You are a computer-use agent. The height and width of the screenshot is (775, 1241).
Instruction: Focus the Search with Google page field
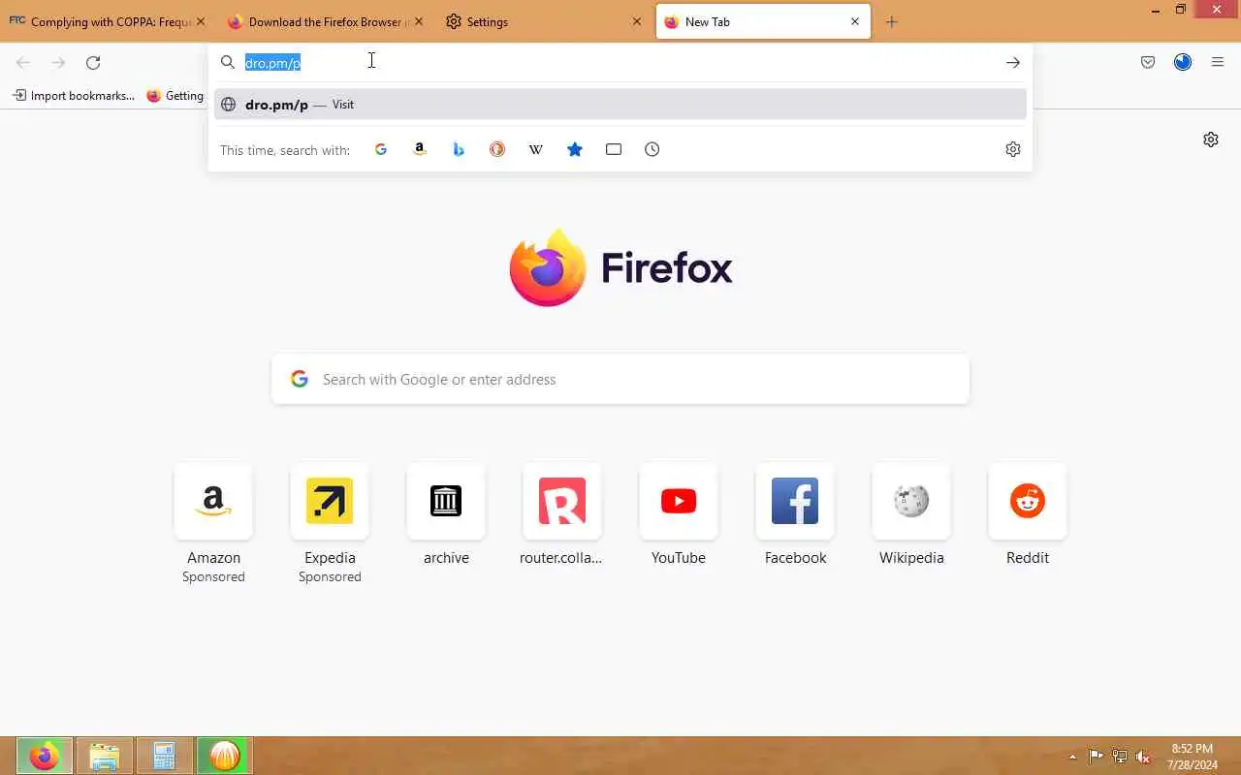pos(620,379)
